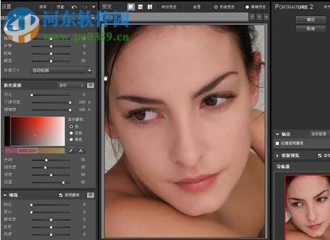Click 确定 (OK) button

point(311,19)
